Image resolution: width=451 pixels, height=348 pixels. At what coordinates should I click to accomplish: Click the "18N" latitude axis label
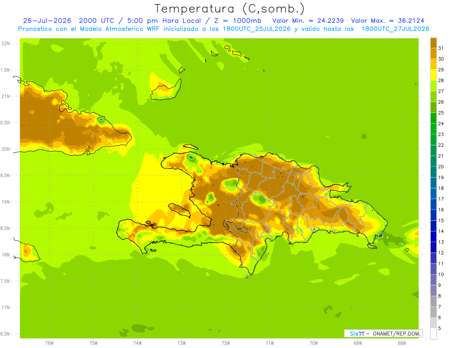6,255
